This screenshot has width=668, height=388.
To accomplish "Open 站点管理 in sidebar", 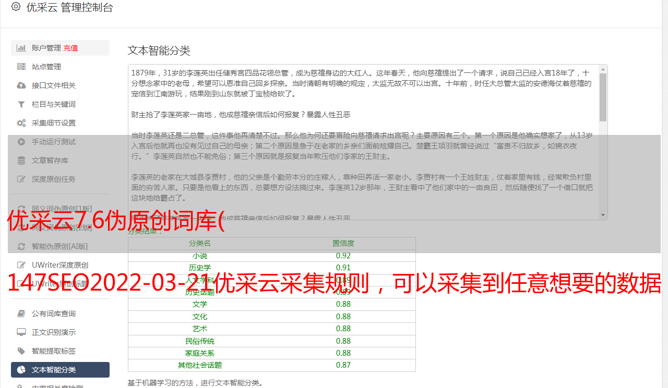I will (60, 67).
